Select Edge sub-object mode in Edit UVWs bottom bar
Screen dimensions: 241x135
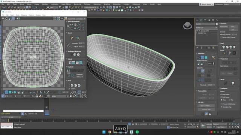coord(6,92)
